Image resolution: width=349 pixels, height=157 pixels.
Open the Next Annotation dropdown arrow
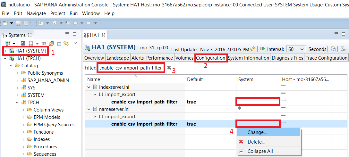[47, 23]
